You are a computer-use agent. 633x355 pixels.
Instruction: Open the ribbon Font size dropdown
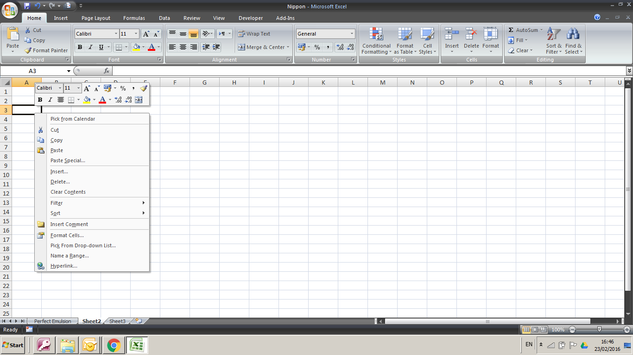pos(136,34)
